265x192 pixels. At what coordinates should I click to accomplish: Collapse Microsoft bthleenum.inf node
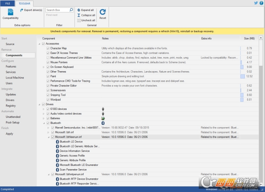pyautogui.click(x=49, y=137)
